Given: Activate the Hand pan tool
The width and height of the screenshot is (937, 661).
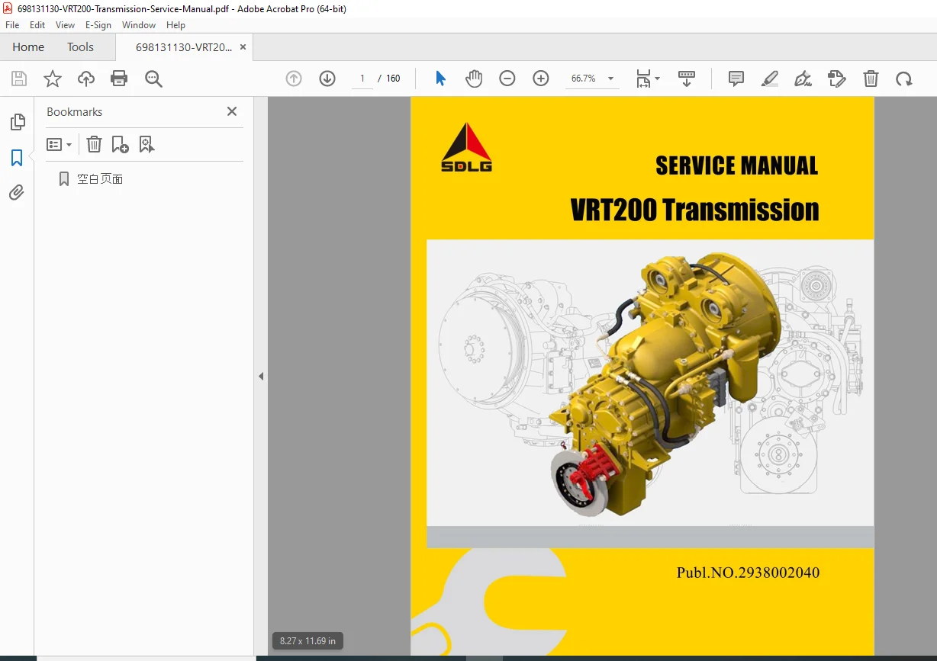Looking at the screenshot, I should click(474, 79).
